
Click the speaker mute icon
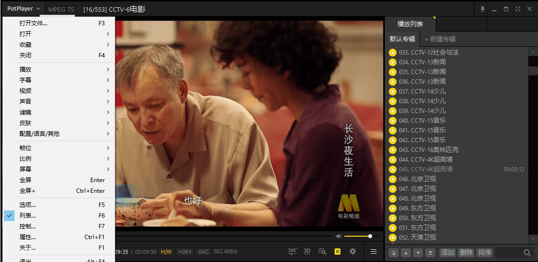pos(339,236)
